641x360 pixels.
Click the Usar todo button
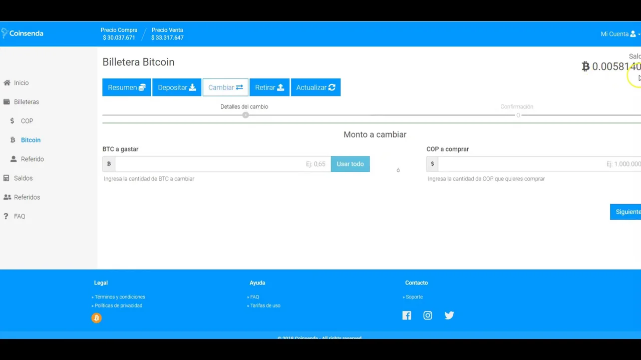pyautogui.click(x=350, y=164)
